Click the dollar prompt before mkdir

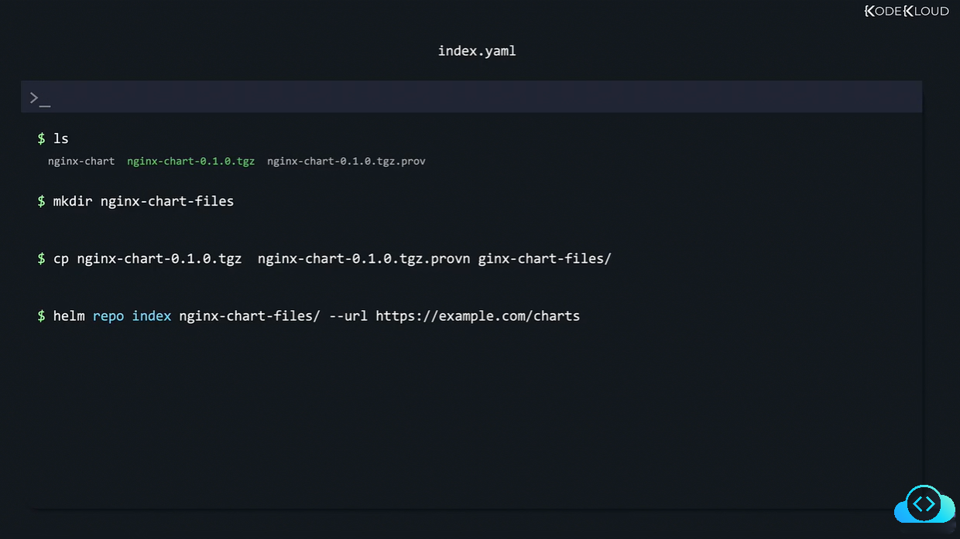[41, 201]
